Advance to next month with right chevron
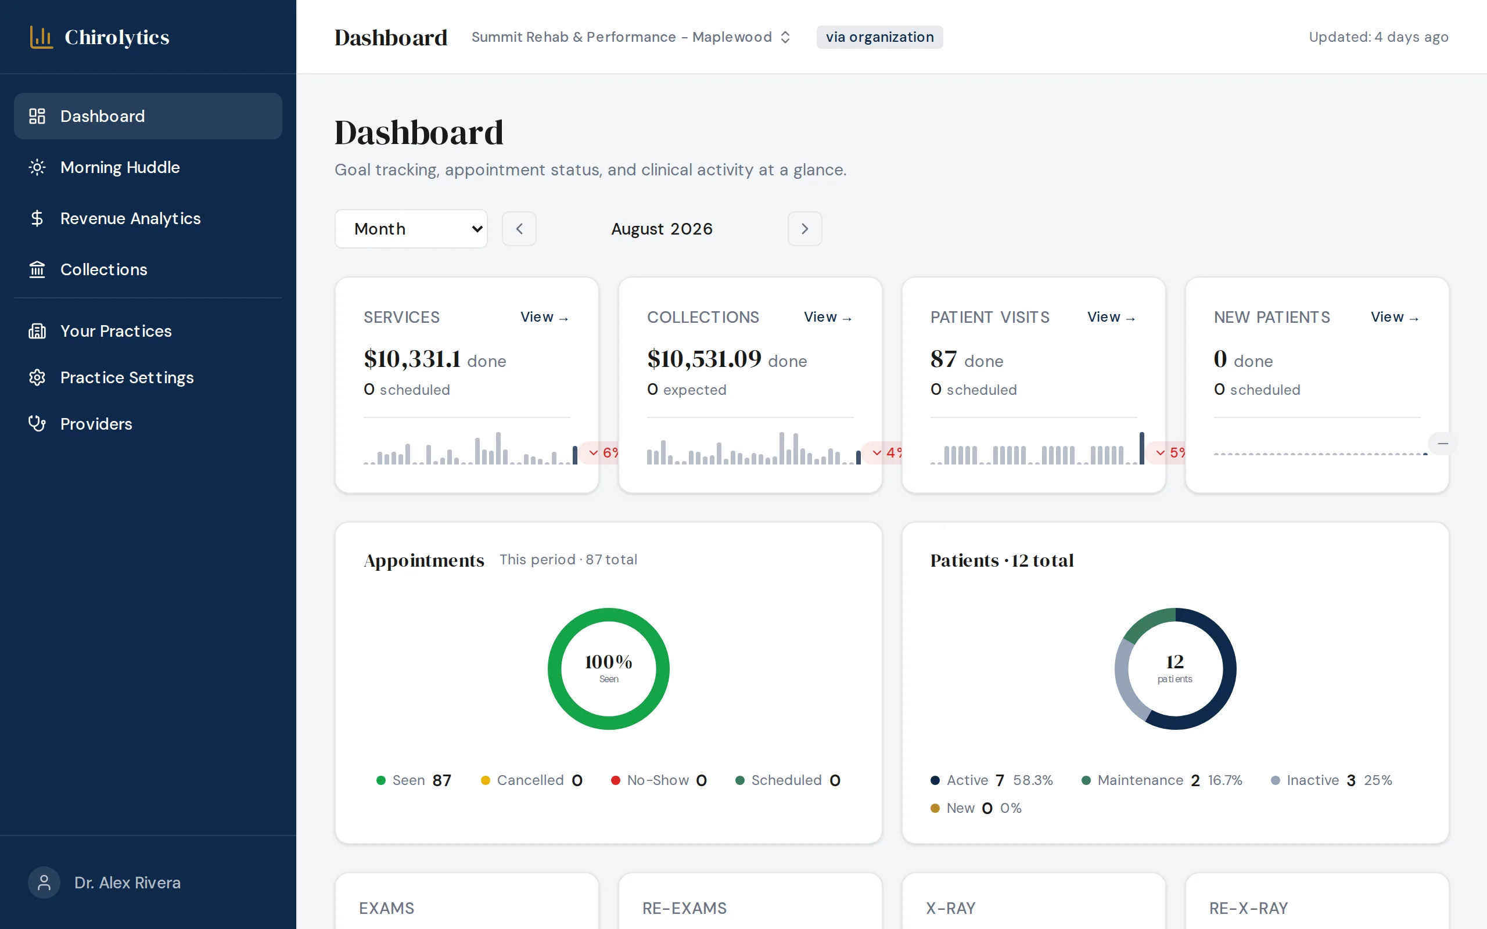Screen dimensions: 1487x929 [805, 229]
